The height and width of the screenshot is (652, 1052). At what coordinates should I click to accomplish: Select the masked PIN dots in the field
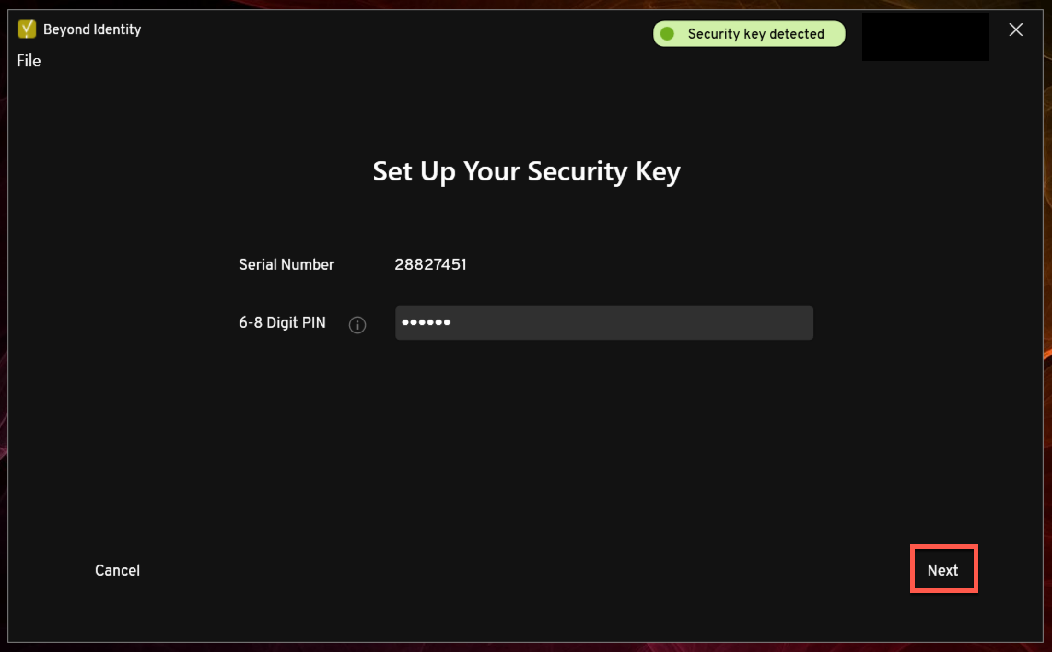(426, 322)
